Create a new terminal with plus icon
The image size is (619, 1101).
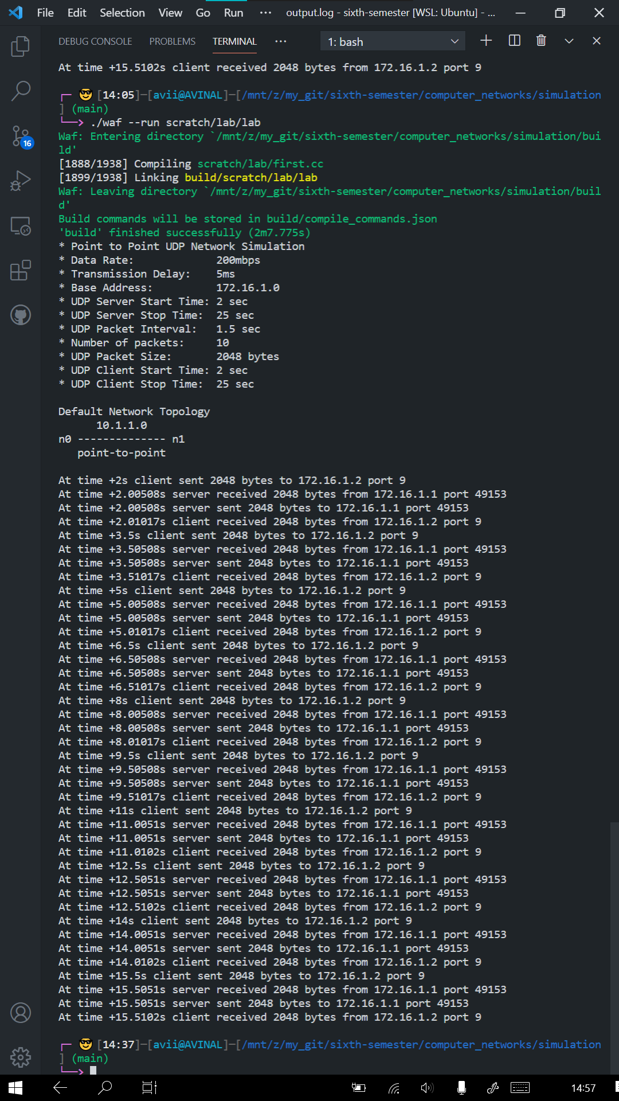[486, 41]
